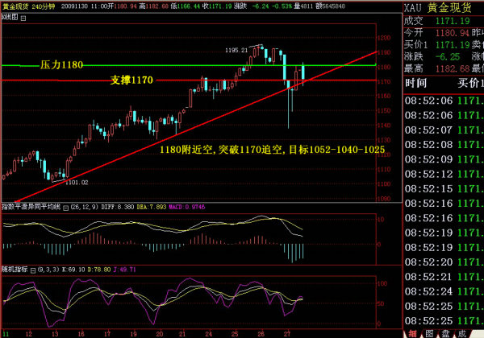Click the 买价1 value in quote panel
484x338 pixels.
pos(453,45)
